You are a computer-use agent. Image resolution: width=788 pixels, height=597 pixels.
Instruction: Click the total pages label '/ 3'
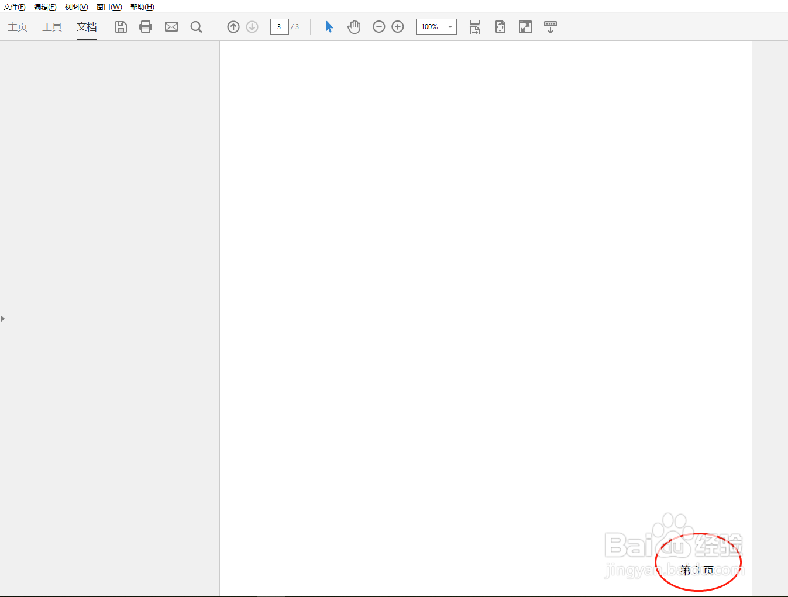295,27
